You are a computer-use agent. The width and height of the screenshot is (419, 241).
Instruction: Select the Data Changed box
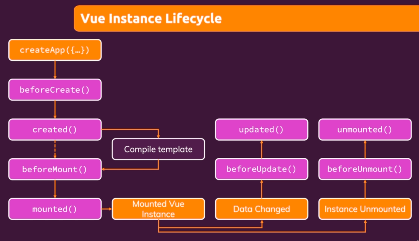262,209
